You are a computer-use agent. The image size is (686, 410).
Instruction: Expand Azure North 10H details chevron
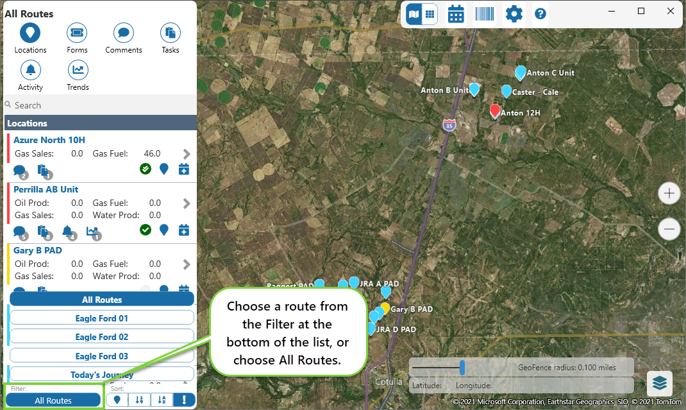pos(187,154)
